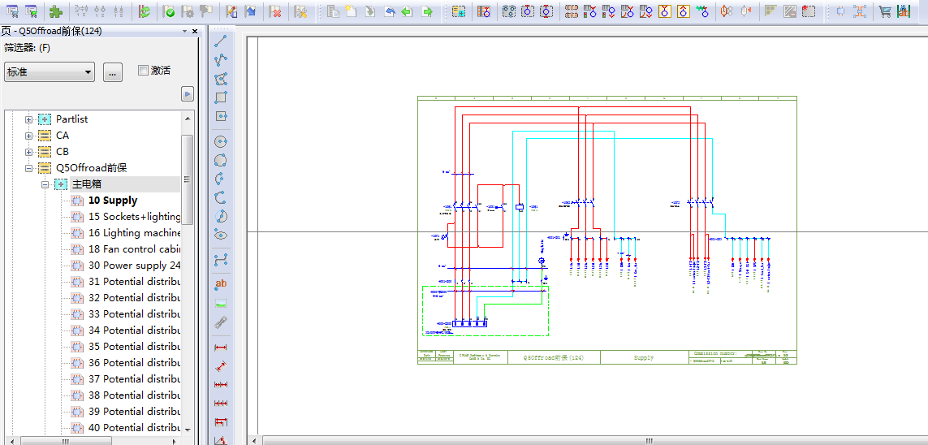Open the 标准 filter dropdown

coord(50,72)
